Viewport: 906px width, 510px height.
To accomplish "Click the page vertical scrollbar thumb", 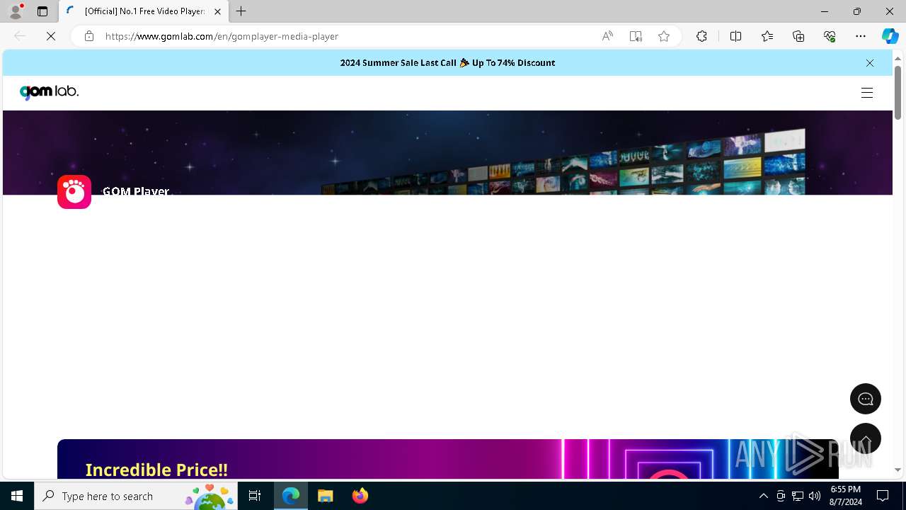I will (898, 92).
